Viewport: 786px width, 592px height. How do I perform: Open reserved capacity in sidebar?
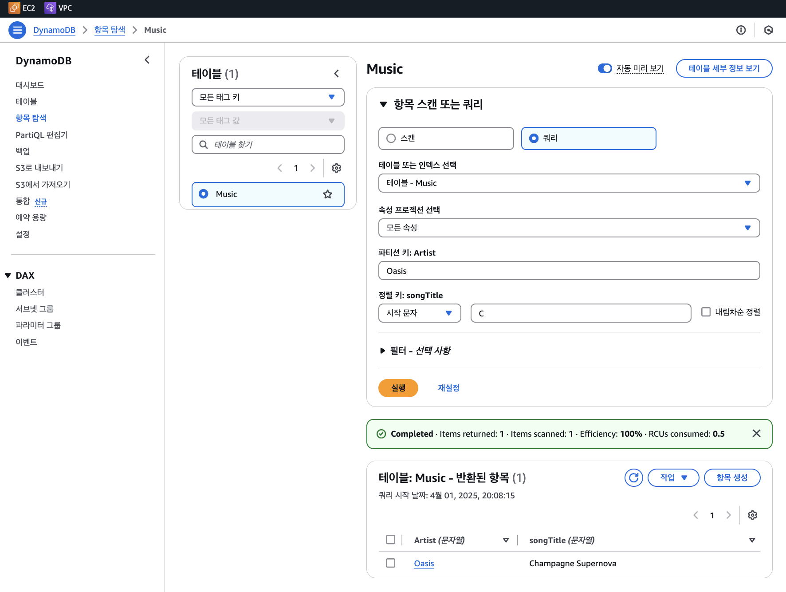(x=31, y=217)
